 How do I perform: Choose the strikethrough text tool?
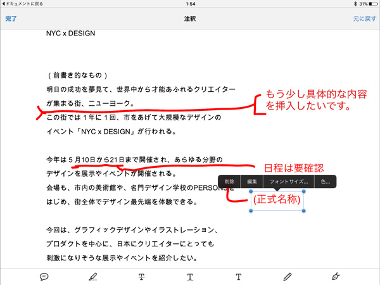pyautogui.click(x=142, y=277)
